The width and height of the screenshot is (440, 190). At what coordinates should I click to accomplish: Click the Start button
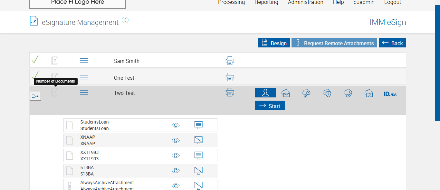click(x=270, y=106)
